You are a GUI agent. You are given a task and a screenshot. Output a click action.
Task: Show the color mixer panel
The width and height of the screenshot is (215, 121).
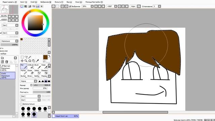pos(34,6)
